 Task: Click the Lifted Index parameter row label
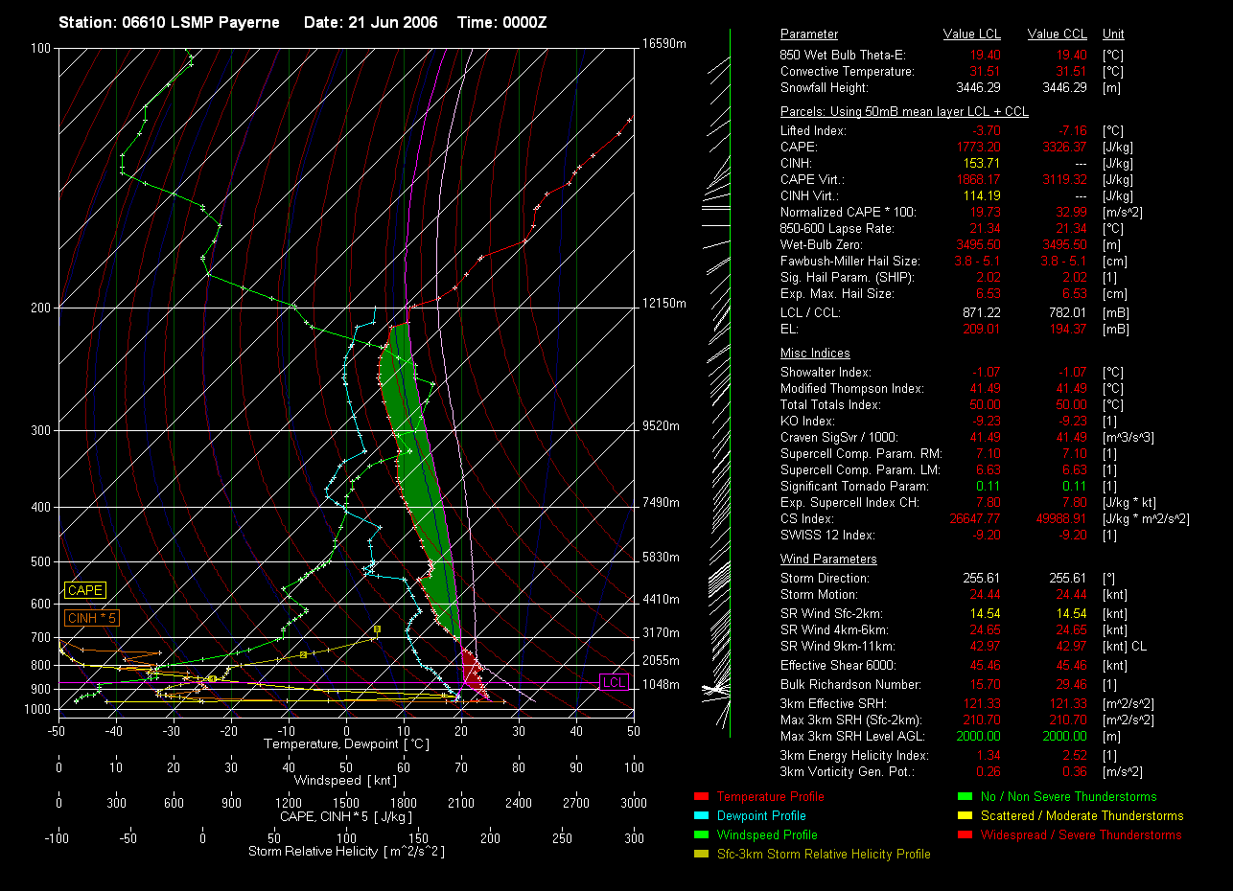(x=813, y=130)
